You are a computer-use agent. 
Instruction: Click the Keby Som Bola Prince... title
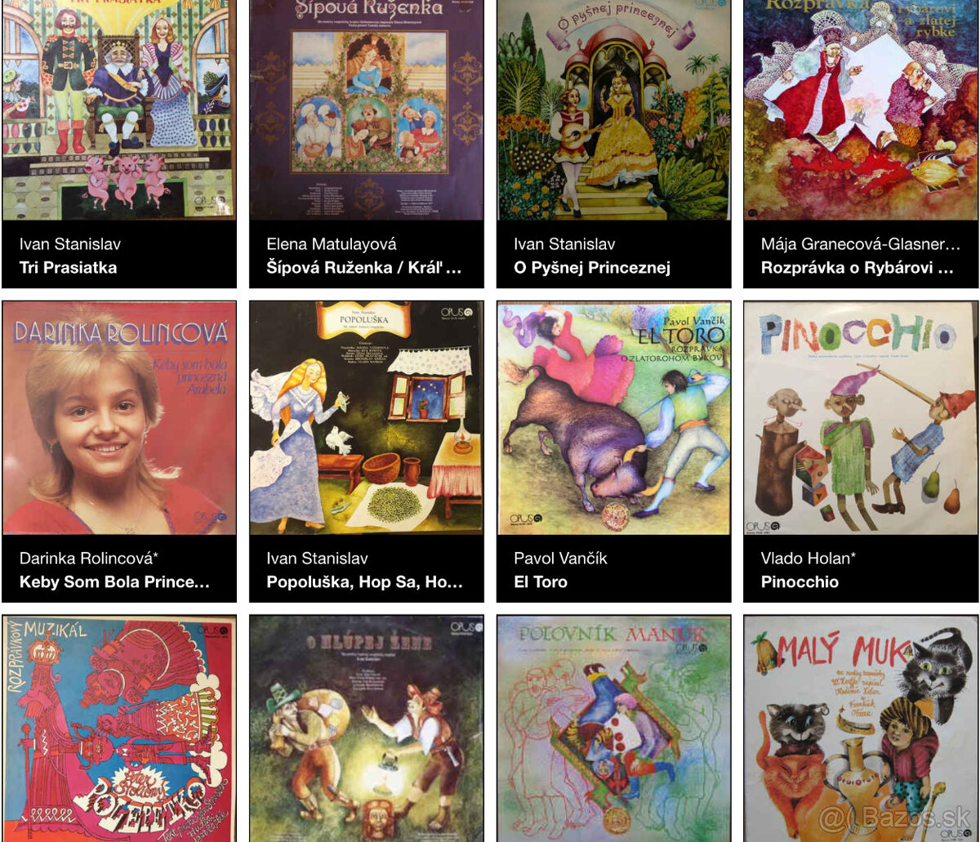pyautogui.click(x=114, y=582)
